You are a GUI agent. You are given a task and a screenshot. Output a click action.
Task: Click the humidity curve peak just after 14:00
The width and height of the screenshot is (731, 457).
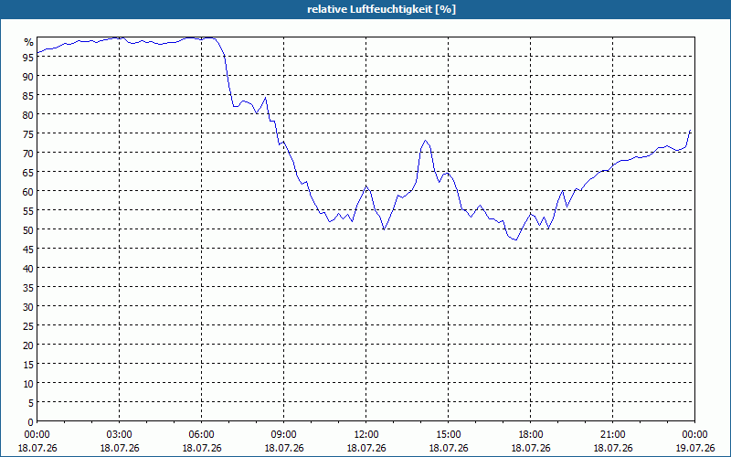[425, 141]
